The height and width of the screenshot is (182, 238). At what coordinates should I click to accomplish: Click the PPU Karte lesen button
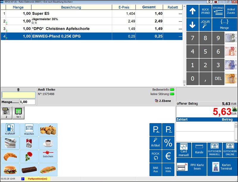[x=191, y=167]
